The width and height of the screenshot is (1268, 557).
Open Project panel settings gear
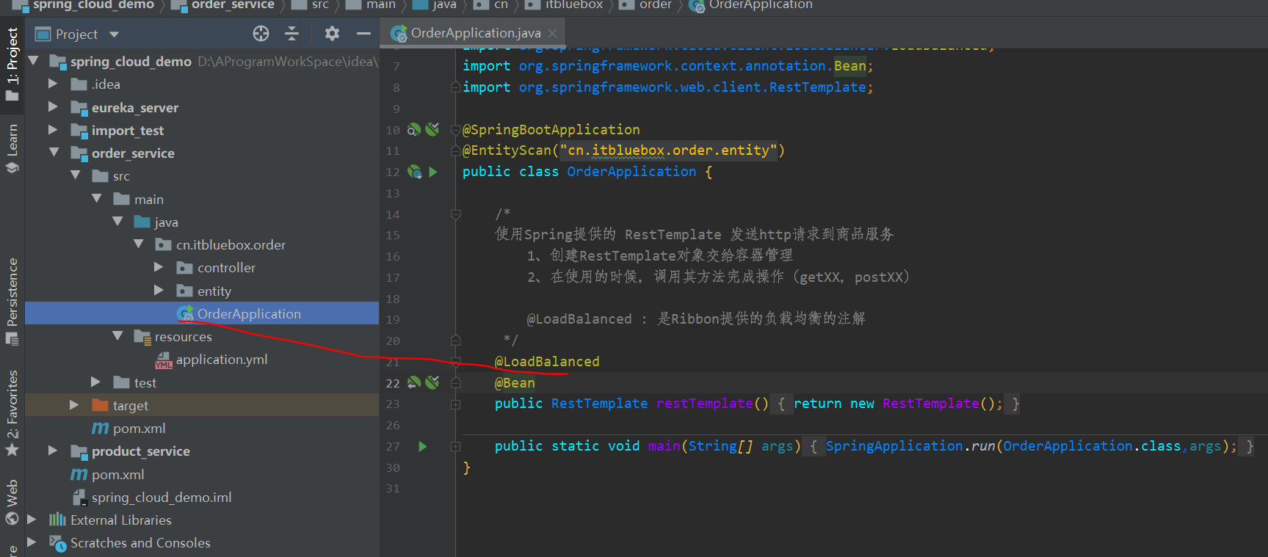332,34
